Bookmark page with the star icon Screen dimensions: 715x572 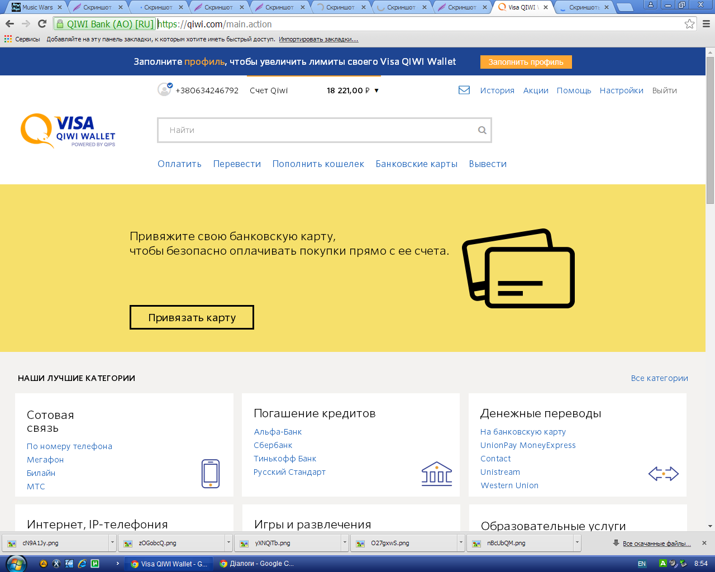(689, 24)
